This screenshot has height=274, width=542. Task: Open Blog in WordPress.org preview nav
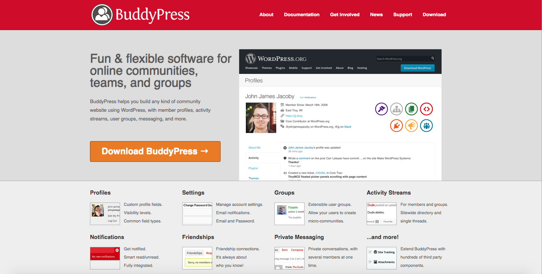point(350,68)
